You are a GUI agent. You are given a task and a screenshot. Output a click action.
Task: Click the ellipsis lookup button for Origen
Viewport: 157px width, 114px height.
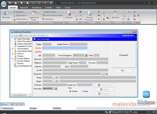click(x=53, y=81)
